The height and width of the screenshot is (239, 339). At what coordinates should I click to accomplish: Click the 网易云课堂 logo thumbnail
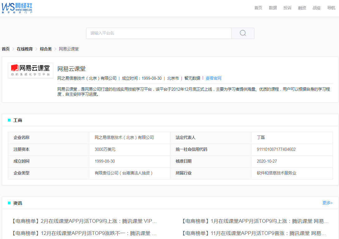[x=31, y=70]
